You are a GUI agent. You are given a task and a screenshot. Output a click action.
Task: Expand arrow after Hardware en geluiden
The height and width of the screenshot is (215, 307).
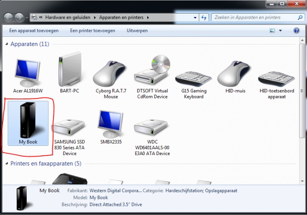pyautogui.click(x=95, y=18)
